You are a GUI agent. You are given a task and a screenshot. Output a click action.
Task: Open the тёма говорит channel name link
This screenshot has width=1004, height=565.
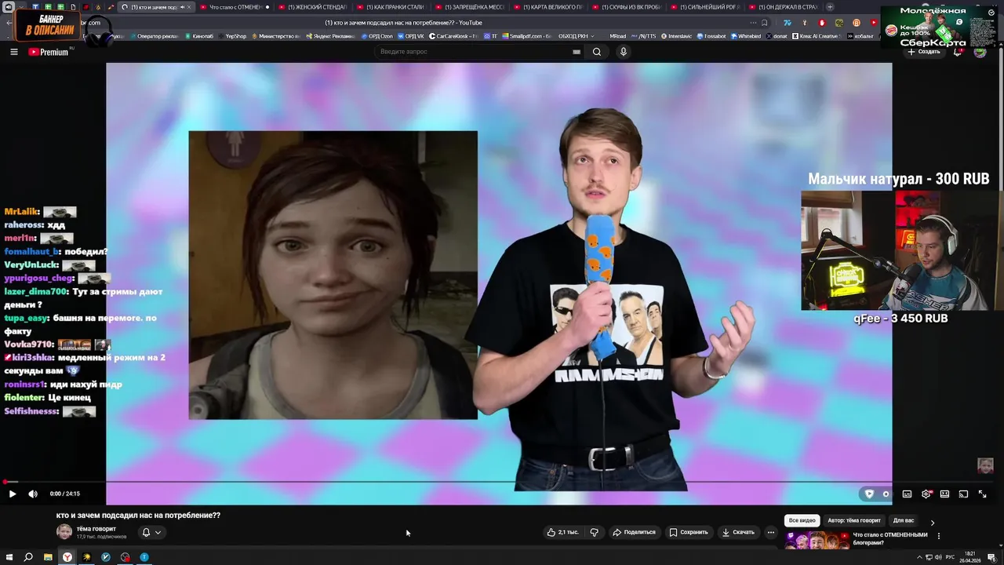[x=96, y=529]
